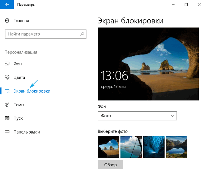Pick the airplane wing photo thumbnail
Screen dimensions: 206x172
[131, 147]
